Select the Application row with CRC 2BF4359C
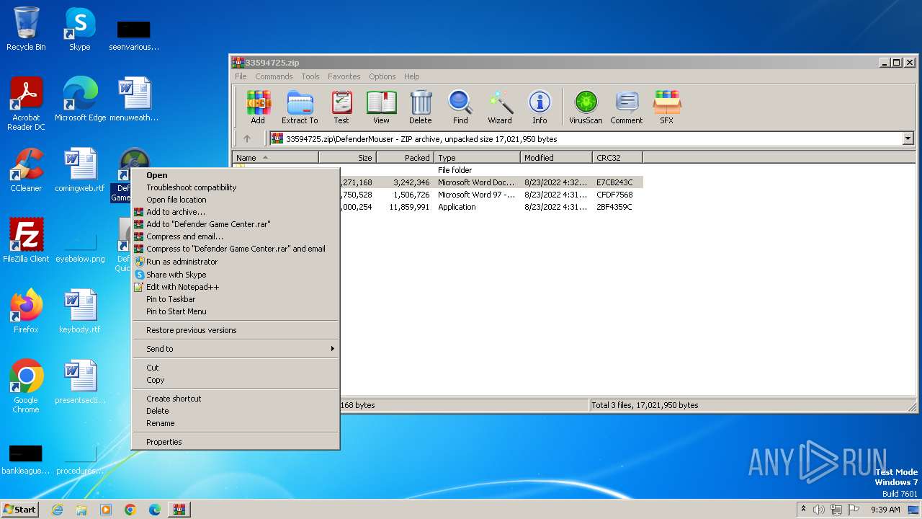Screen dimensions: 922x519 click(491, 207)
